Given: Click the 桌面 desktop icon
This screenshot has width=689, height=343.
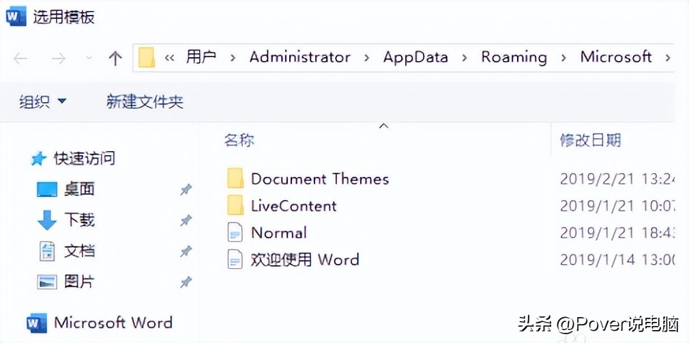Looking at the screenshot, I should tap(47, 189).
